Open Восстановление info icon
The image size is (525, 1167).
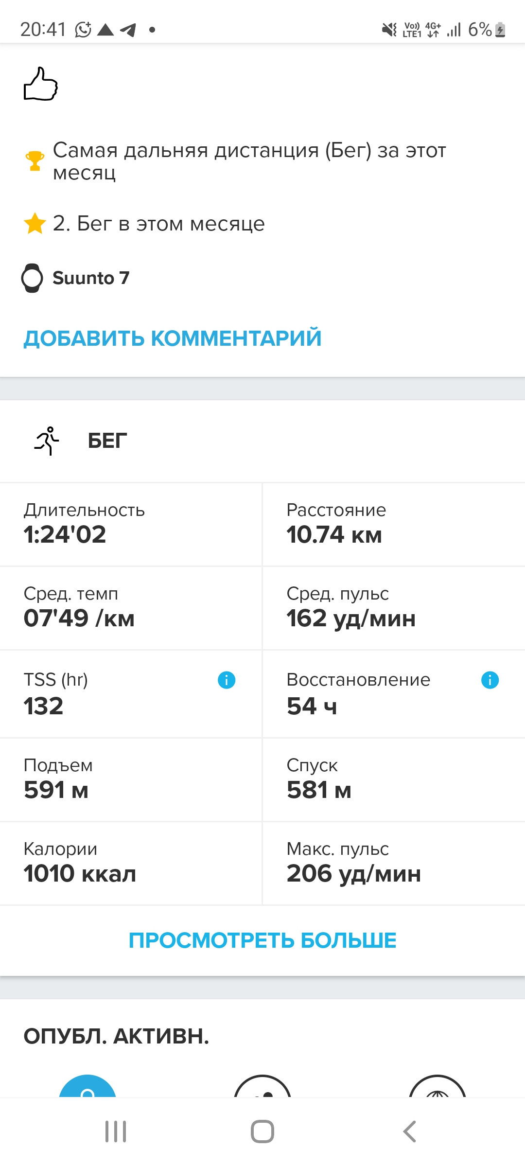(490, 680)
